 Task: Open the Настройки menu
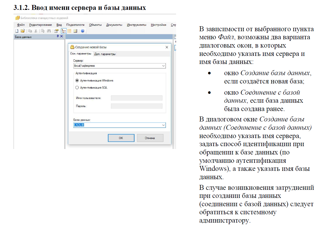pyautogui.click(x=158, y=25)
